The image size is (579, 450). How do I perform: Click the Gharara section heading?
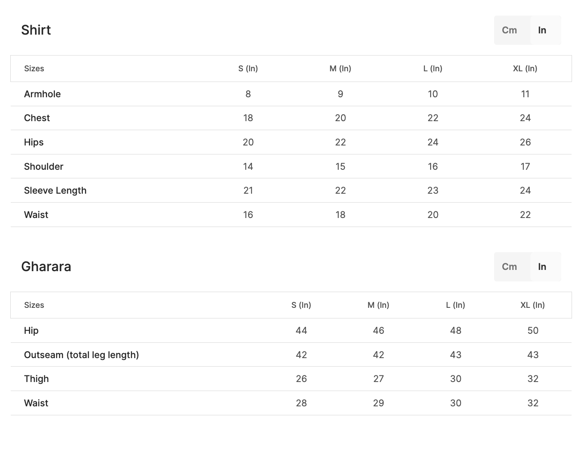coord(46,267)
